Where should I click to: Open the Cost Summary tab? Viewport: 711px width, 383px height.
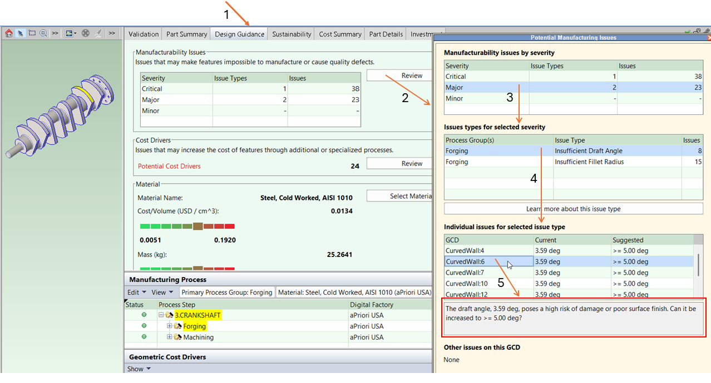pyautogui.click(x=340, y=34)
